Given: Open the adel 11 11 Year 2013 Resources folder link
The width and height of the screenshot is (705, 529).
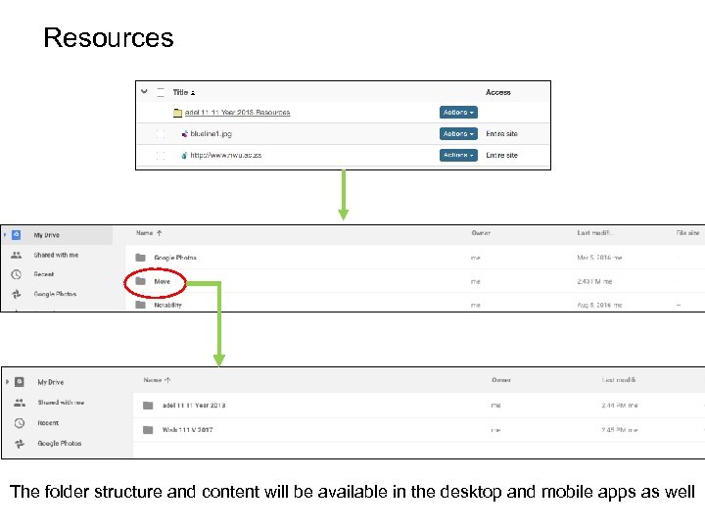Looking at the screenshot, I should pyautogui.click(x=237, y=113).
